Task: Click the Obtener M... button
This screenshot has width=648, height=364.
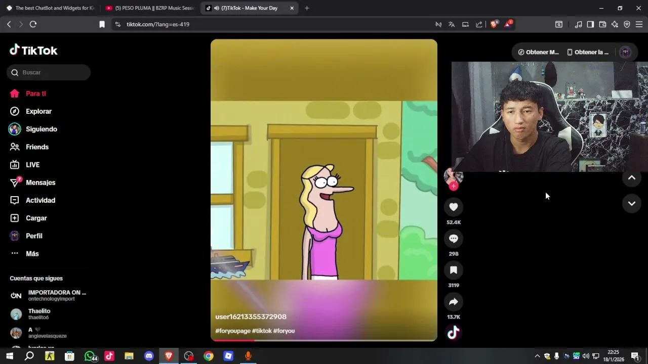Action: pos(538,52)
